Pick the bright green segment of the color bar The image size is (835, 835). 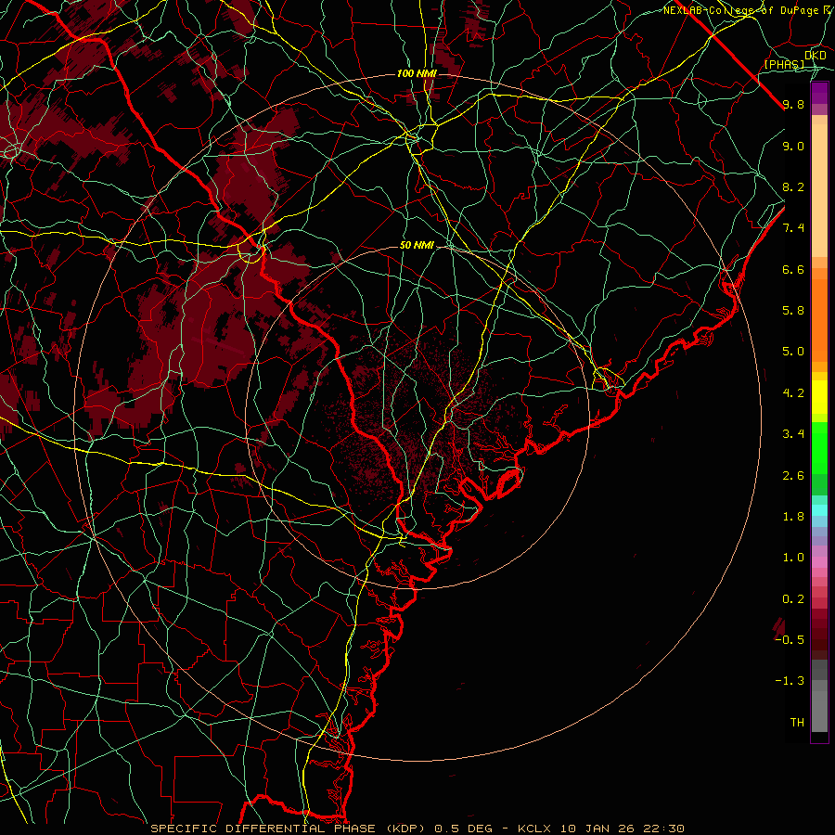pos(819,448)
